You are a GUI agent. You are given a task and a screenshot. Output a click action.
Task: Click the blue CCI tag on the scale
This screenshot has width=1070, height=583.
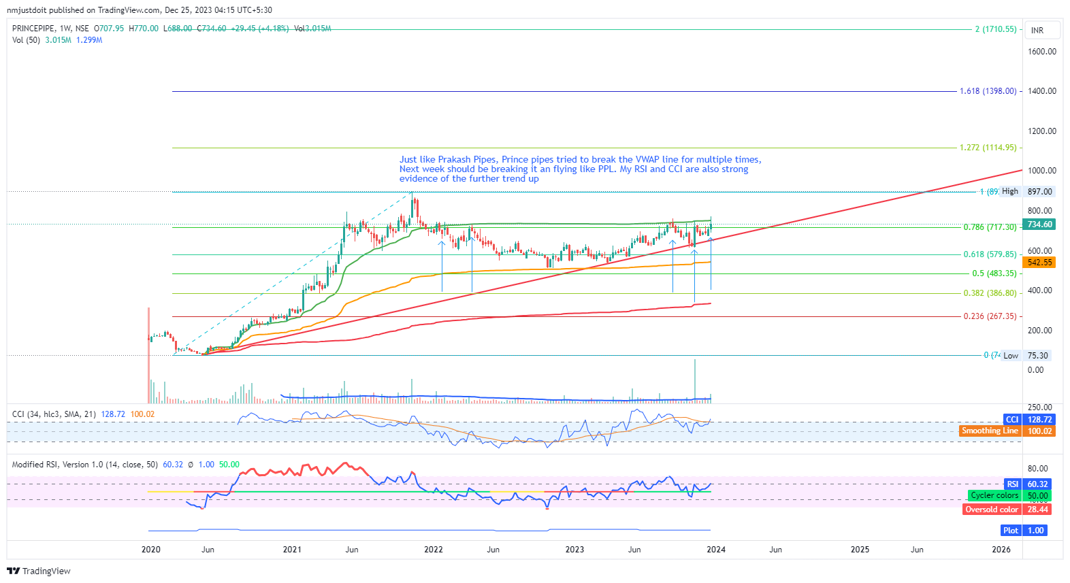1012,420
